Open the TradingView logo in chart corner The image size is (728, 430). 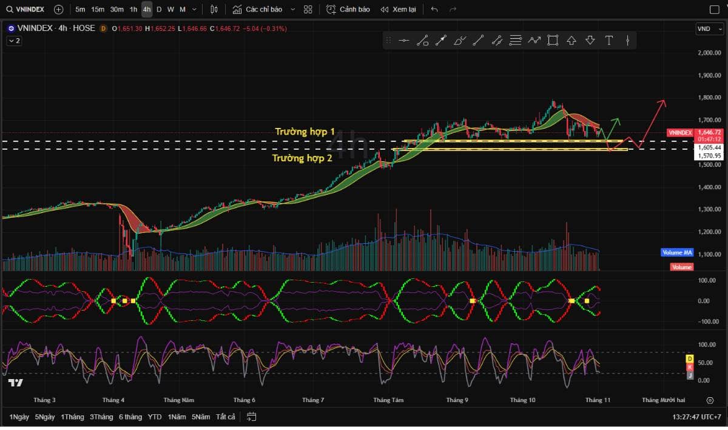(x=16, y=383)
